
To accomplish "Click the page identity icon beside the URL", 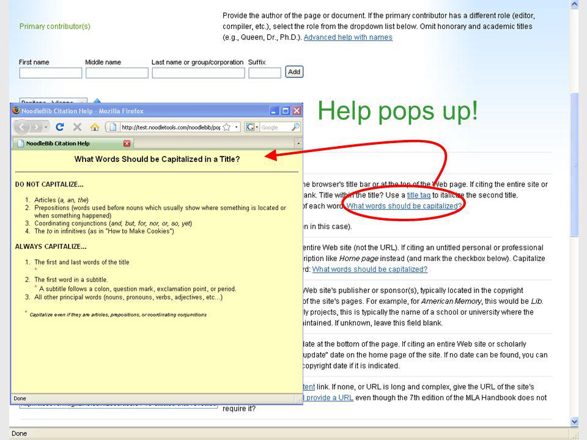I will 113,127.
